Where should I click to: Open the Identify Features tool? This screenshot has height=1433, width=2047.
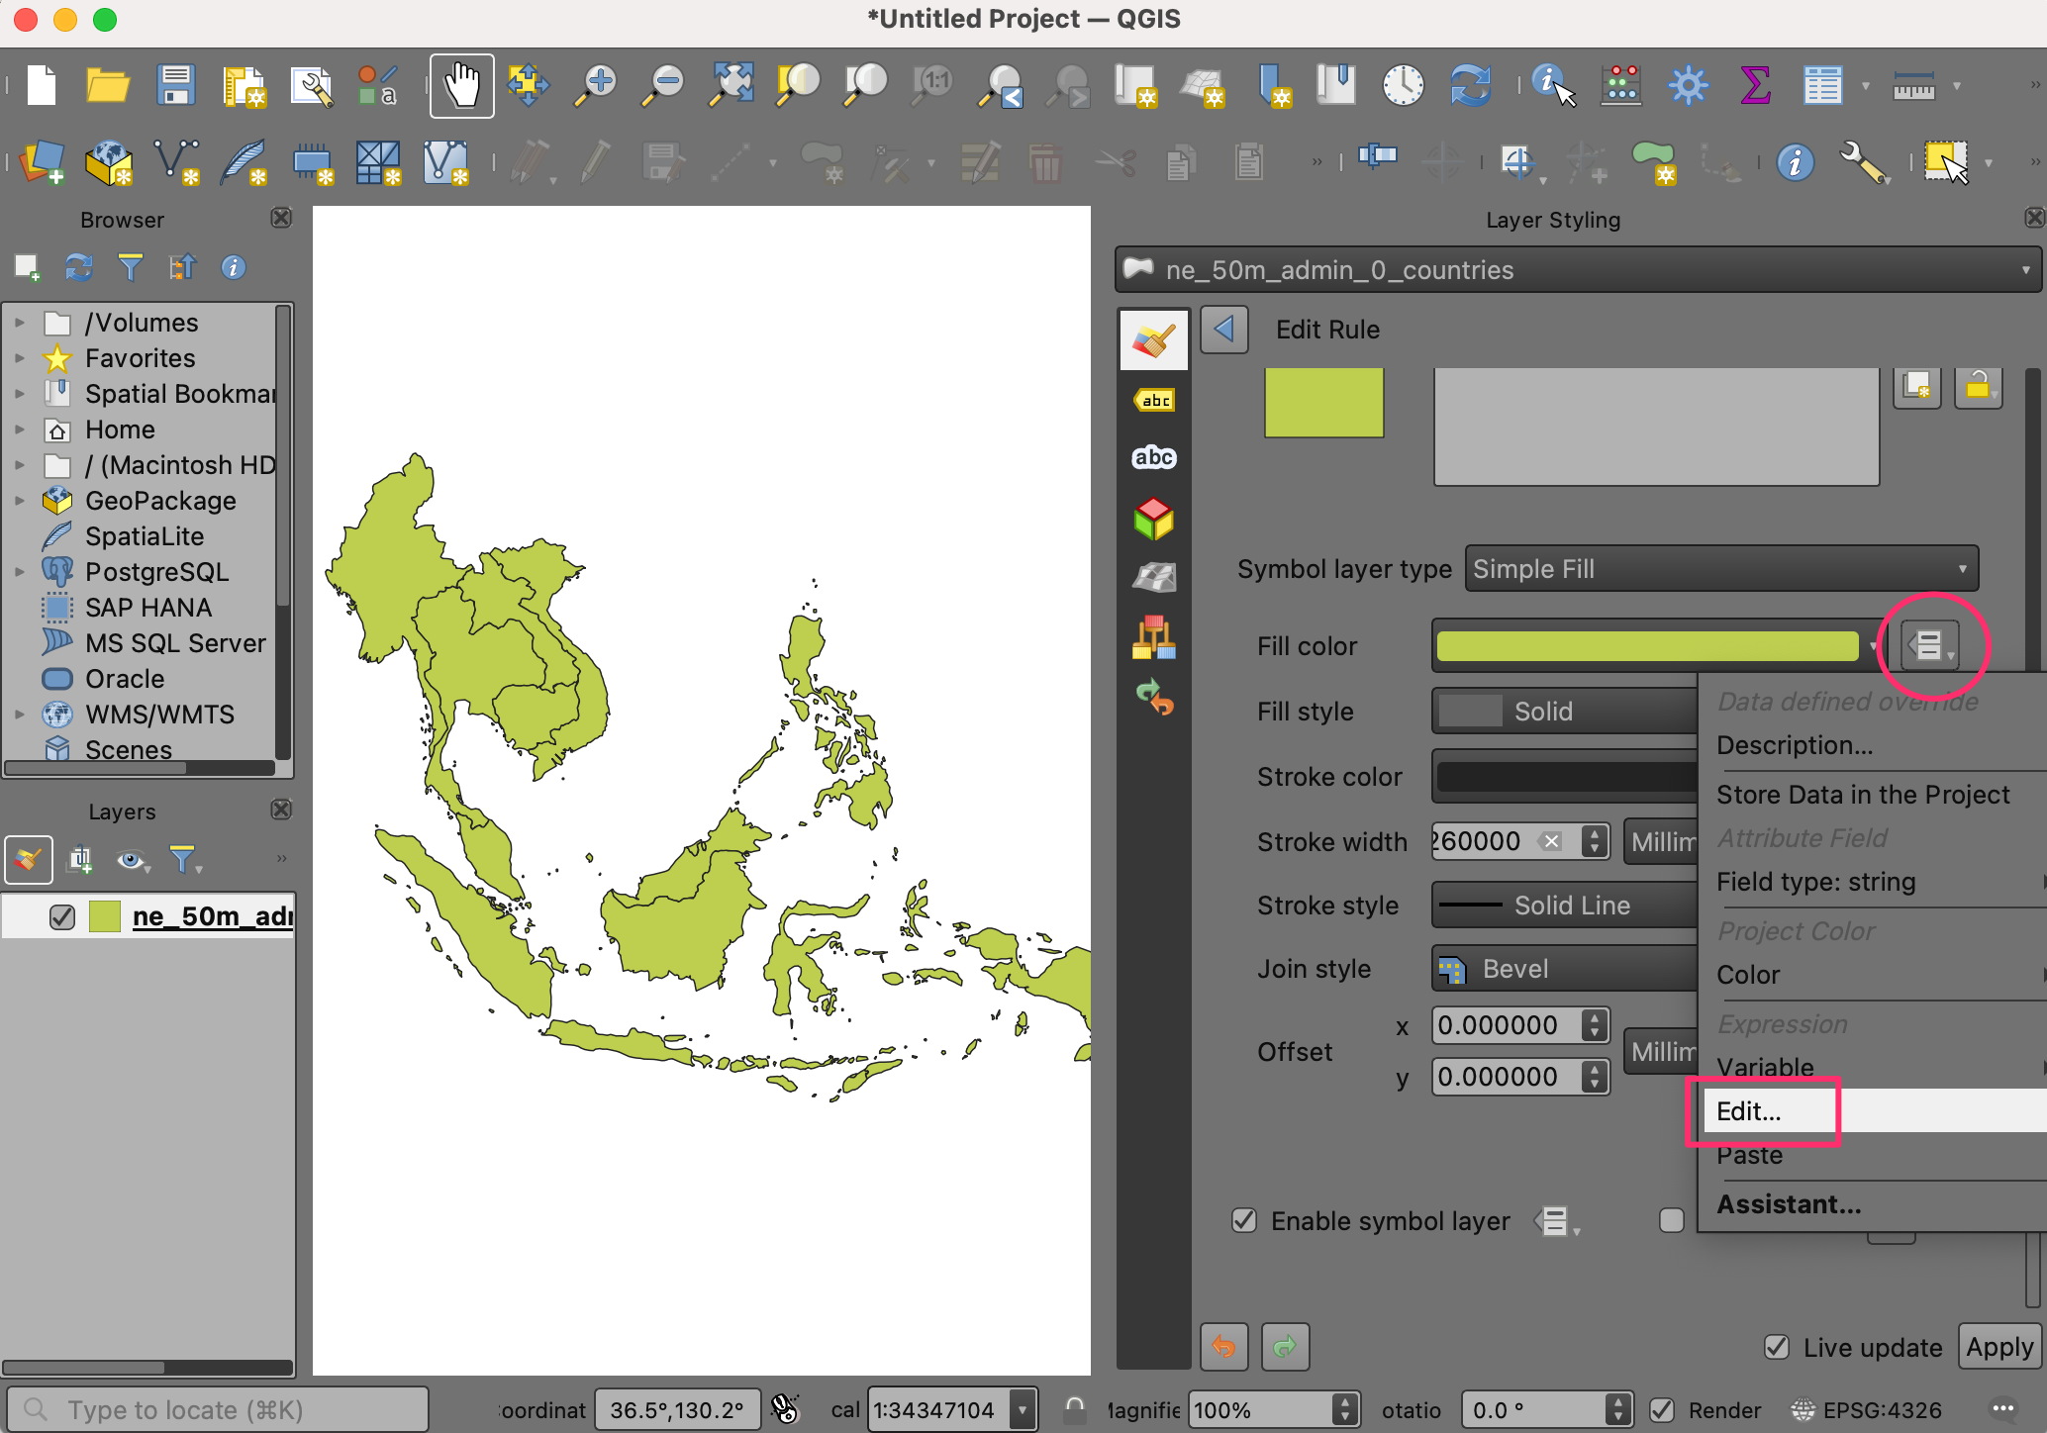[1552, 86]
